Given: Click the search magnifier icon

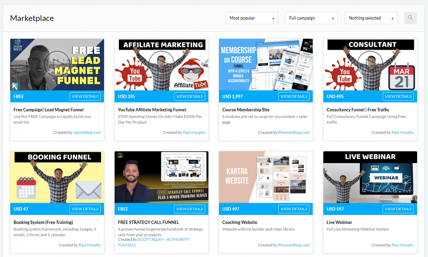Looking at the screenshot, I should click(410, 18).
